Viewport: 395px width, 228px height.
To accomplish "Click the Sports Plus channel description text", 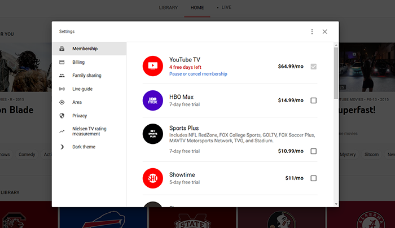I will point(242,138).
